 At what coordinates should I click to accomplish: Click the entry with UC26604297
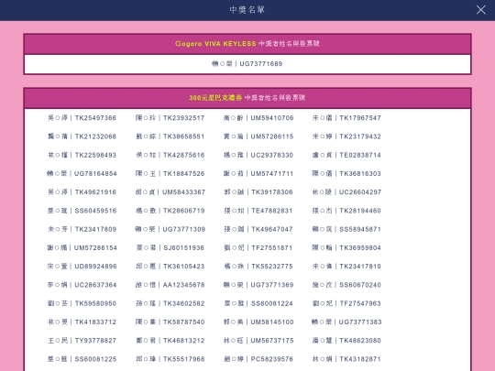click(x=346, y=192)
